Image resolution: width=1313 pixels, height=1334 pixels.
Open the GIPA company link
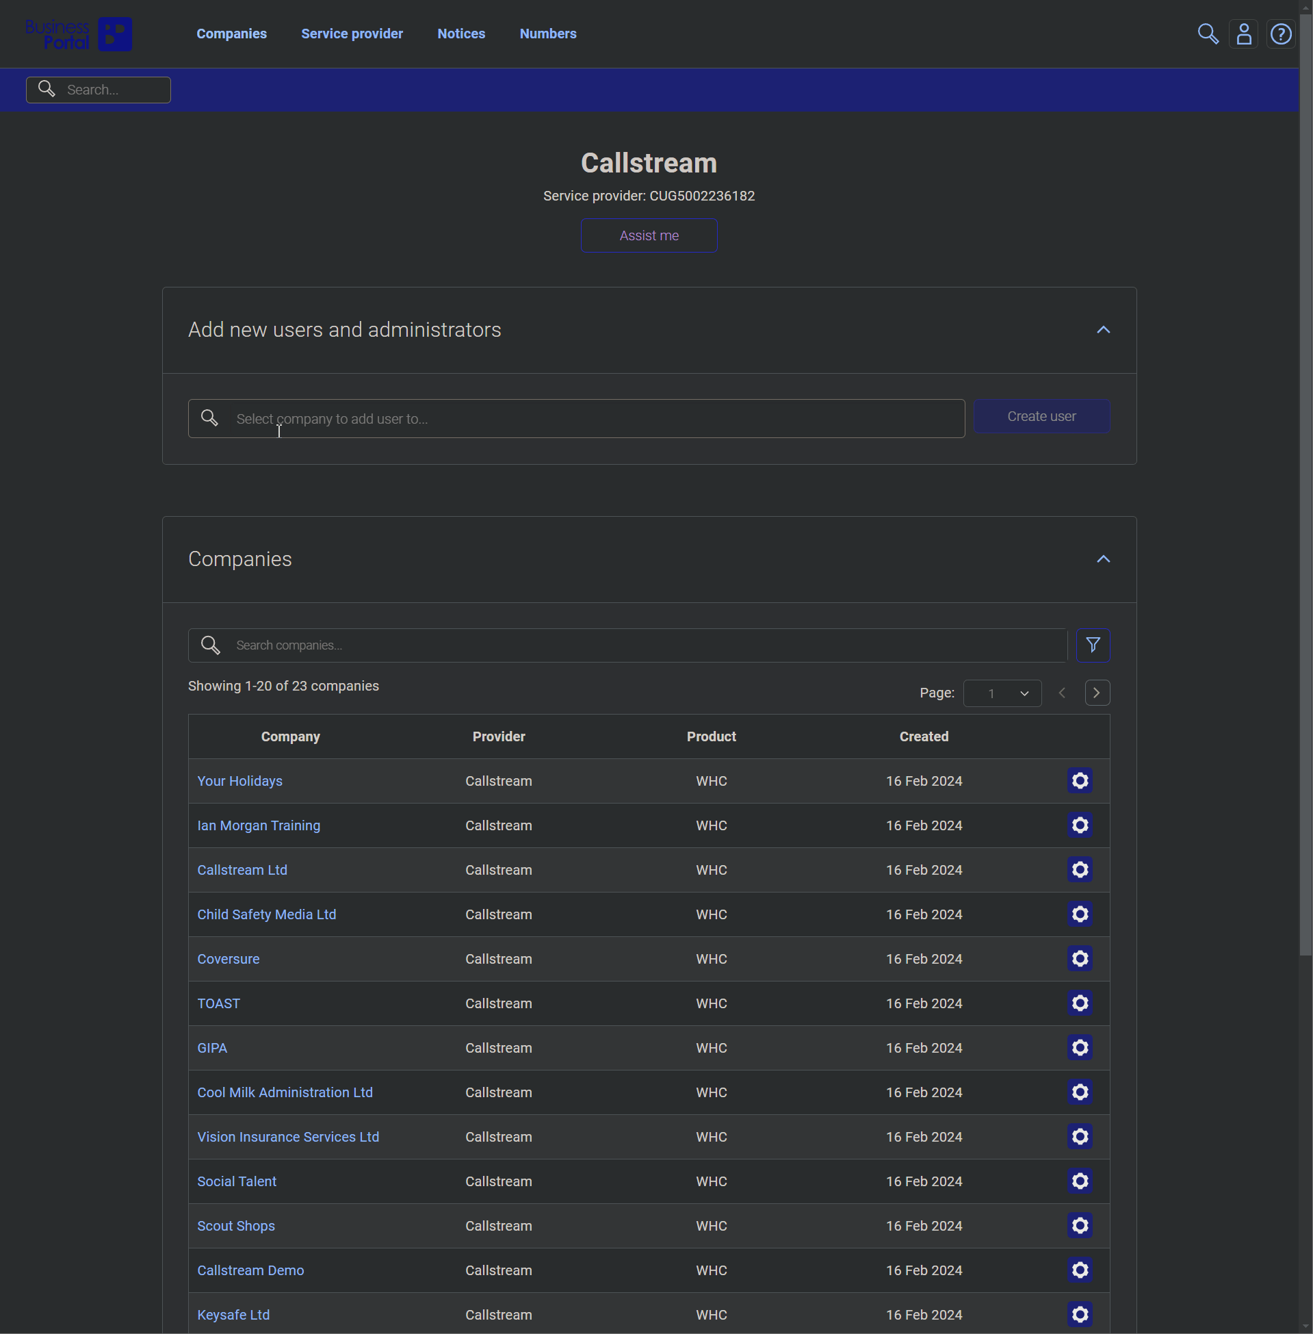coord(212,1048)
